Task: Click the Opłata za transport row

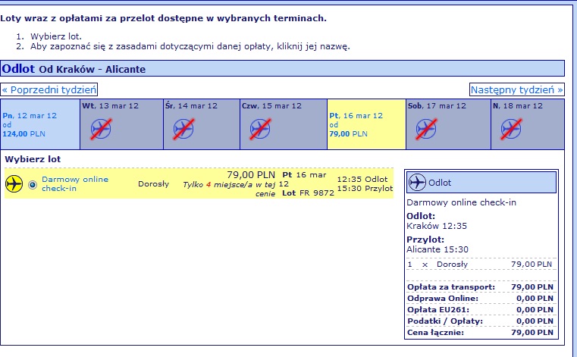Action: [480, 287]
